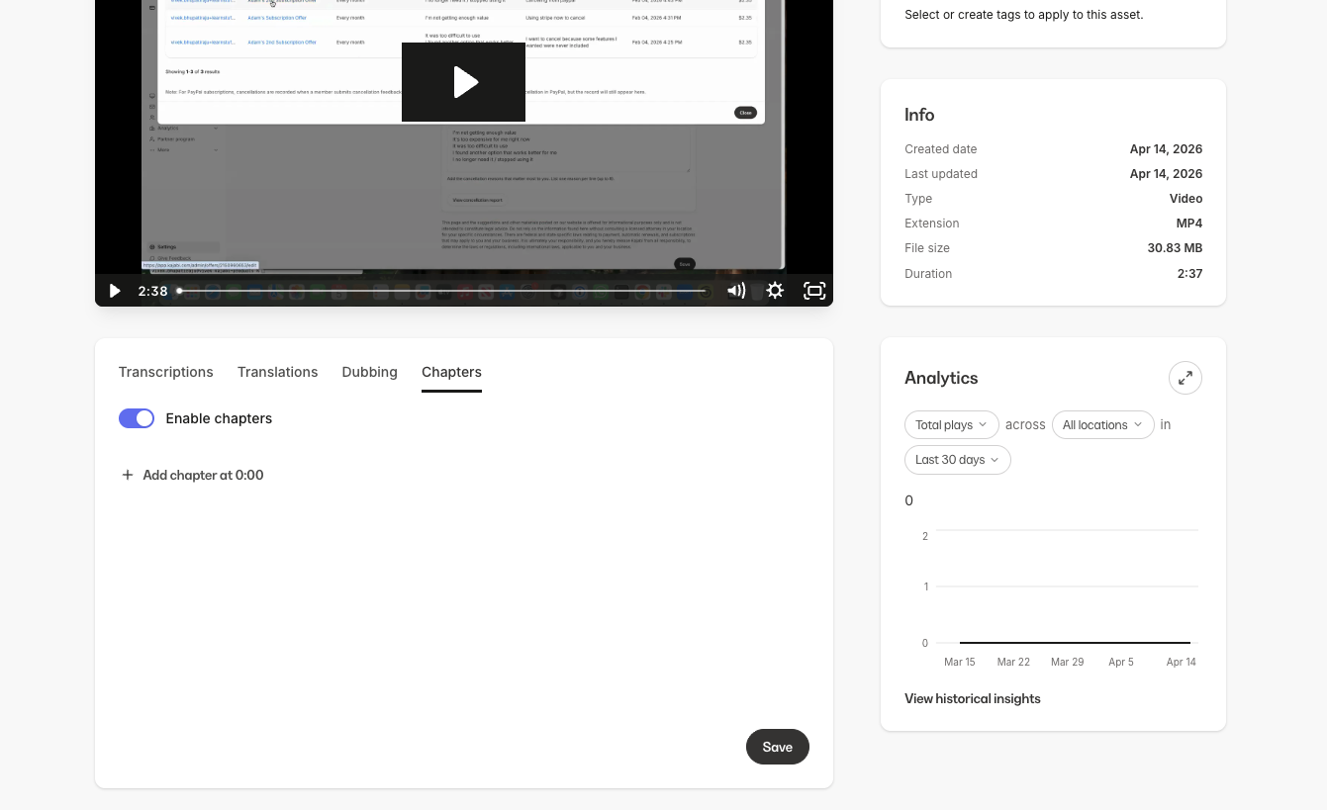Open the Translations tab

[277, 372]
